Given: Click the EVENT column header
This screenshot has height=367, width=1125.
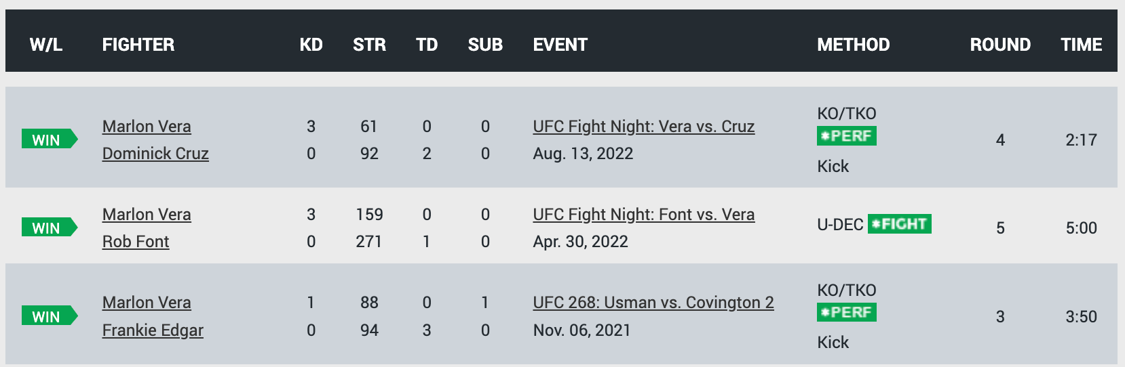Looking at the screenshot, I should click(x=560, y=45).
